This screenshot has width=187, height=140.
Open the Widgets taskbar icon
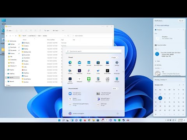(72, 120)
